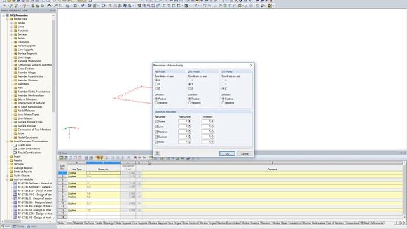407x229 pixels.
Task: Expand Guide Objects tree node
Action: tap(7, 176)
